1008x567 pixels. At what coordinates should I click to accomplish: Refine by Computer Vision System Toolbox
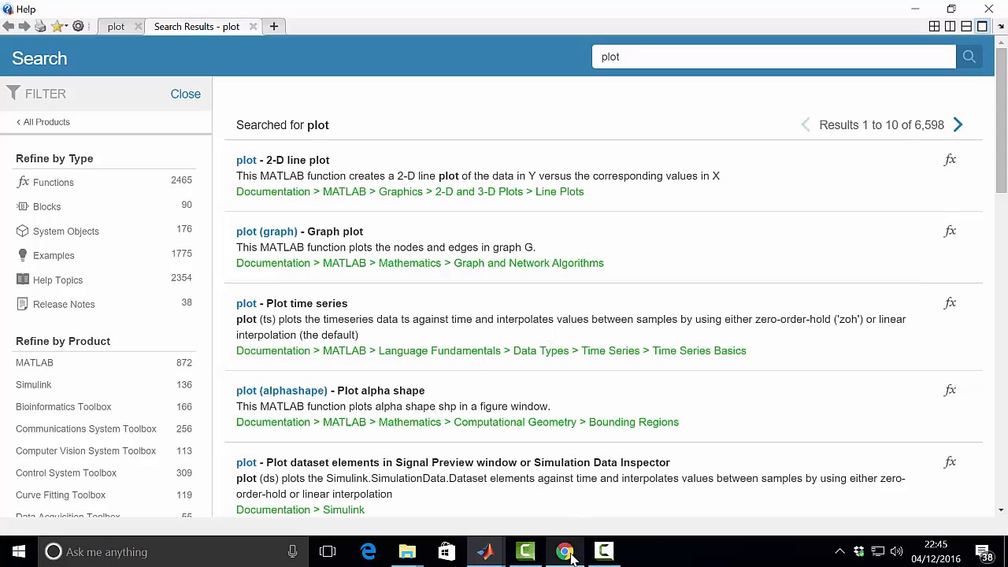coord(86,451)
